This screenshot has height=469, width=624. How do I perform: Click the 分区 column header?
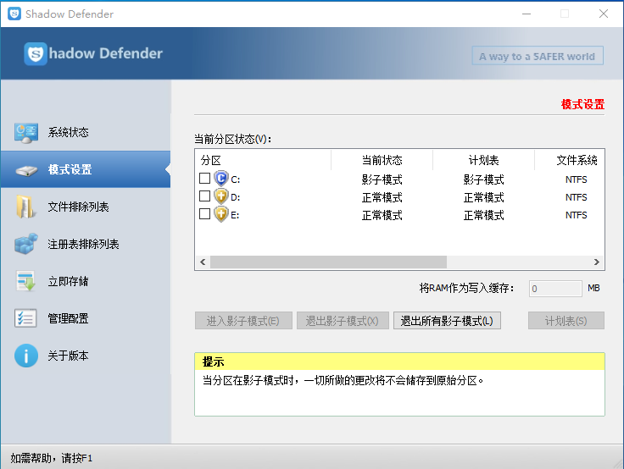click(263, 160)
